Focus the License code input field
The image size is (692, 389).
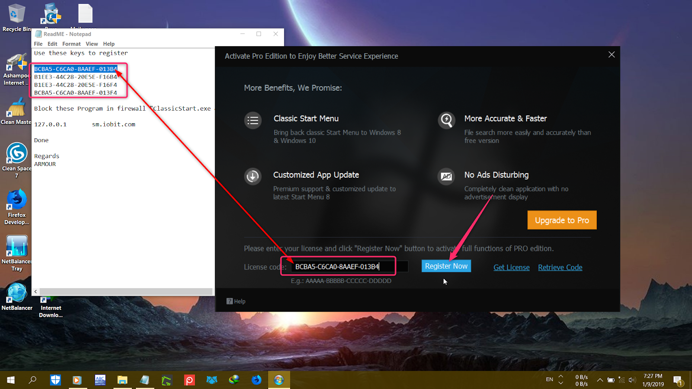pos(349,267)
